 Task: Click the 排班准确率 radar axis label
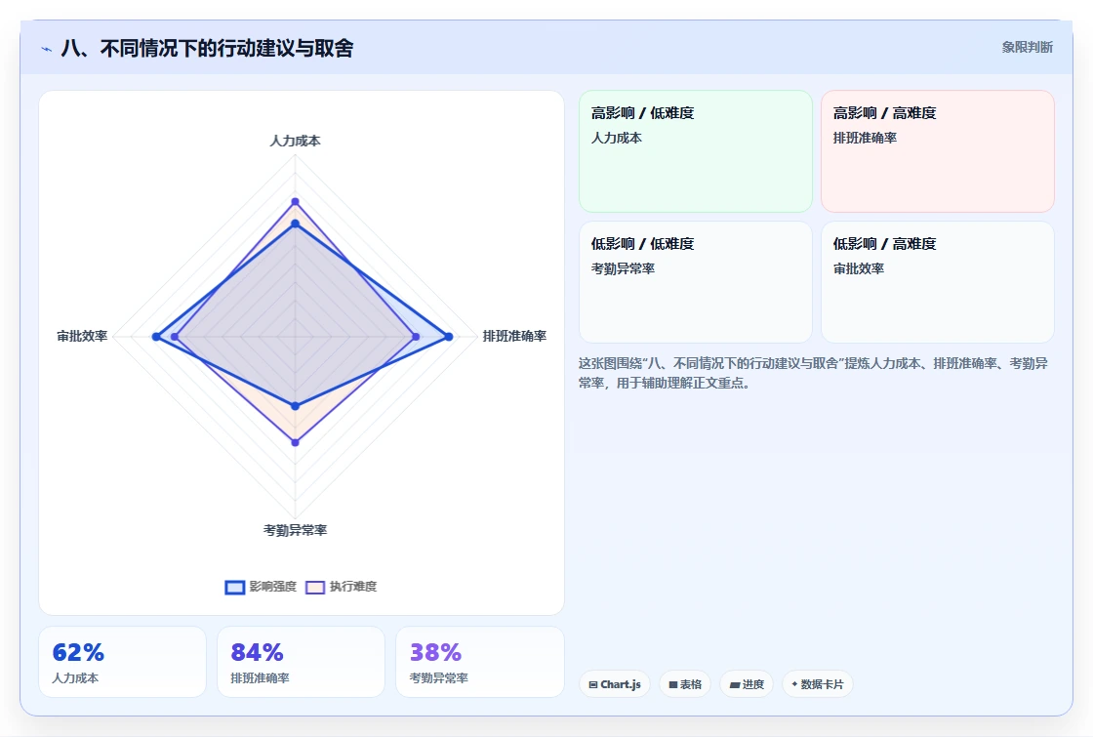[x=514, y=336]
